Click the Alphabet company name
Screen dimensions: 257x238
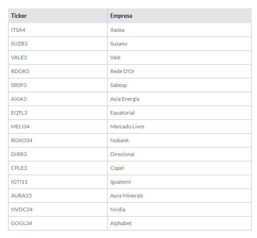[x=121, y=223]
